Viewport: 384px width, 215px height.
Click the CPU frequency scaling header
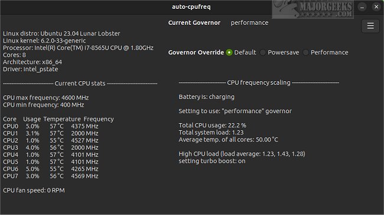tap(259, 83)
